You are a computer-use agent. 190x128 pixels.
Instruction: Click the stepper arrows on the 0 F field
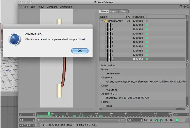click(34, 120)
